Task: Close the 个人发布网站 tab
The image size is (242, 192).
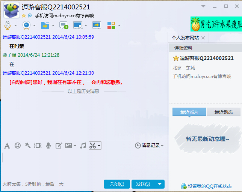Action: (203, 38)
